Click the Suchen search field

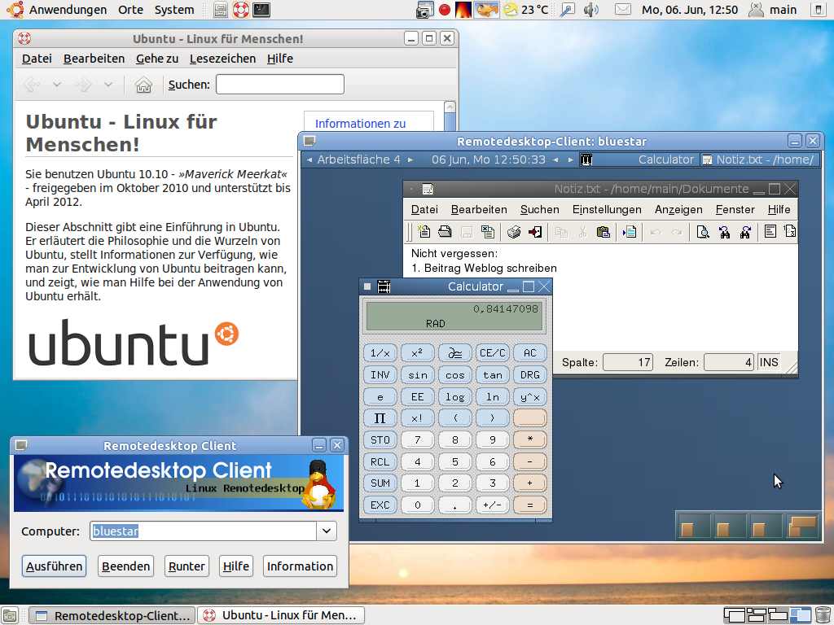279,85
